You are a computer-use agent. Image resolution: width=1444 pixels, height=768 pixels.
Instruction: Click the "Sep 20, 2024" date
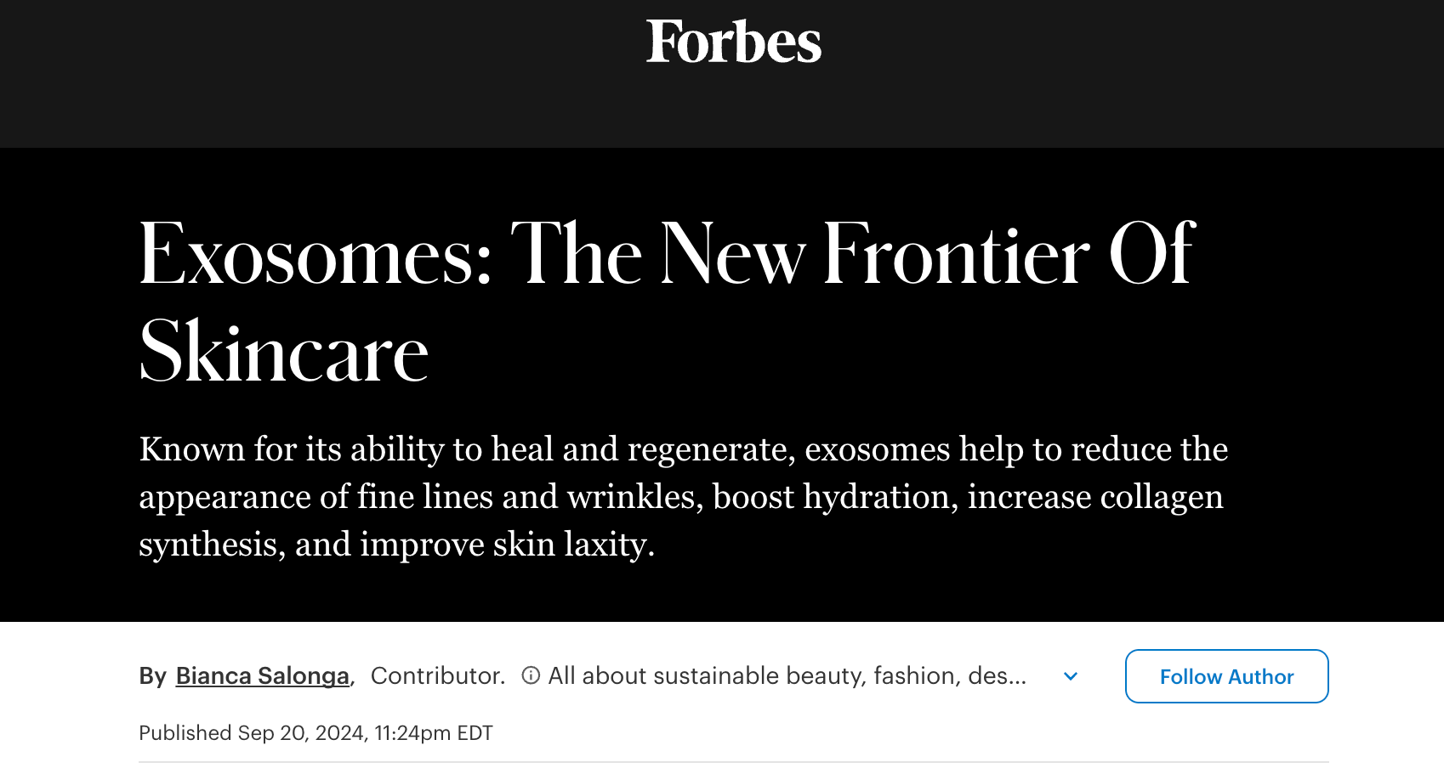[x=302, y=732]
